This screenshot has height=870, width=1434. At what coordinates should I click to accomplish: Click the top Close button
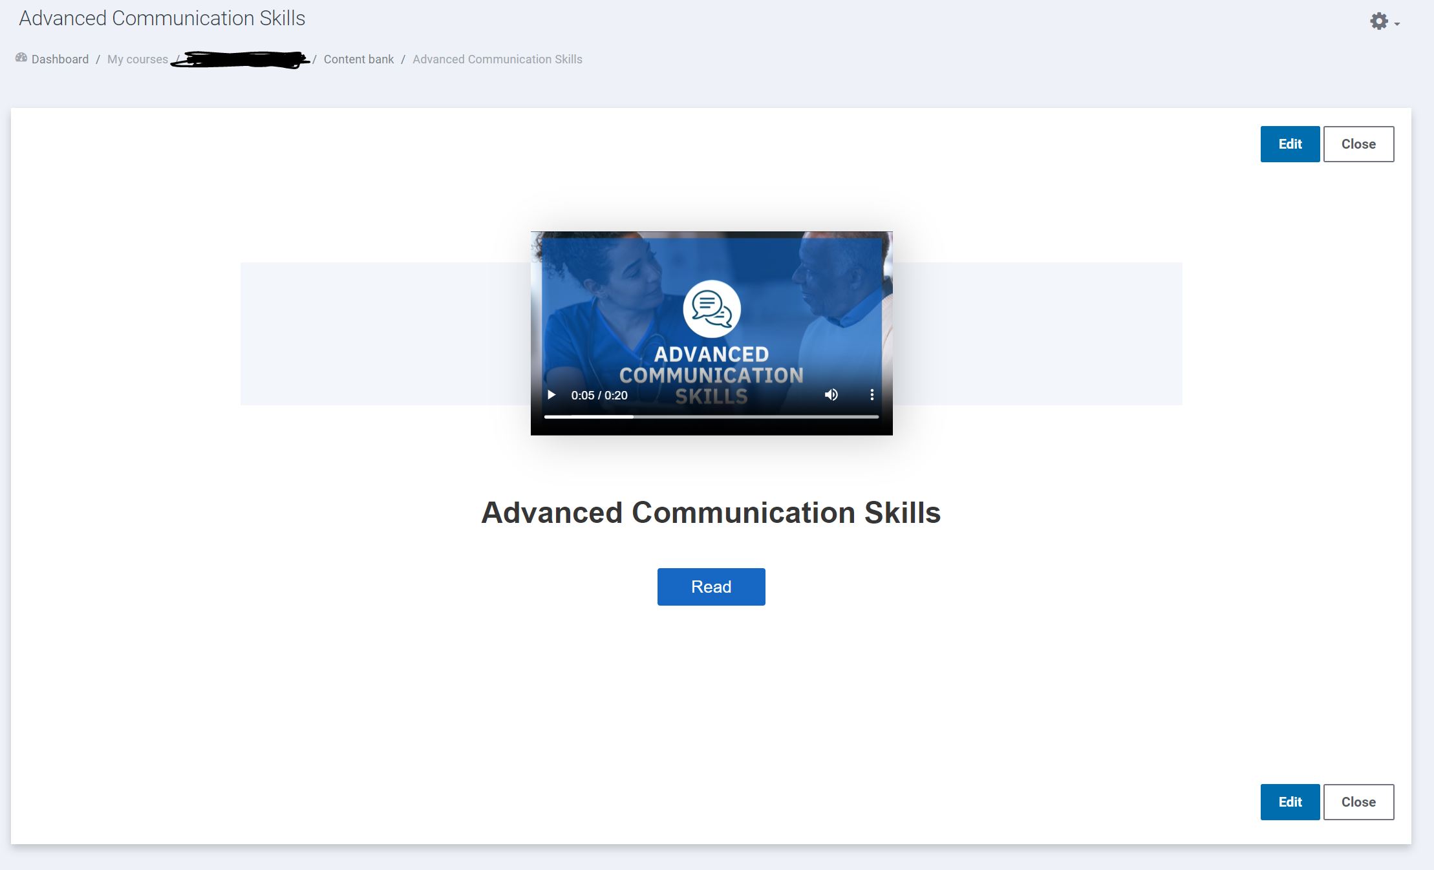pyautogui.click(x=1358, y=144)
